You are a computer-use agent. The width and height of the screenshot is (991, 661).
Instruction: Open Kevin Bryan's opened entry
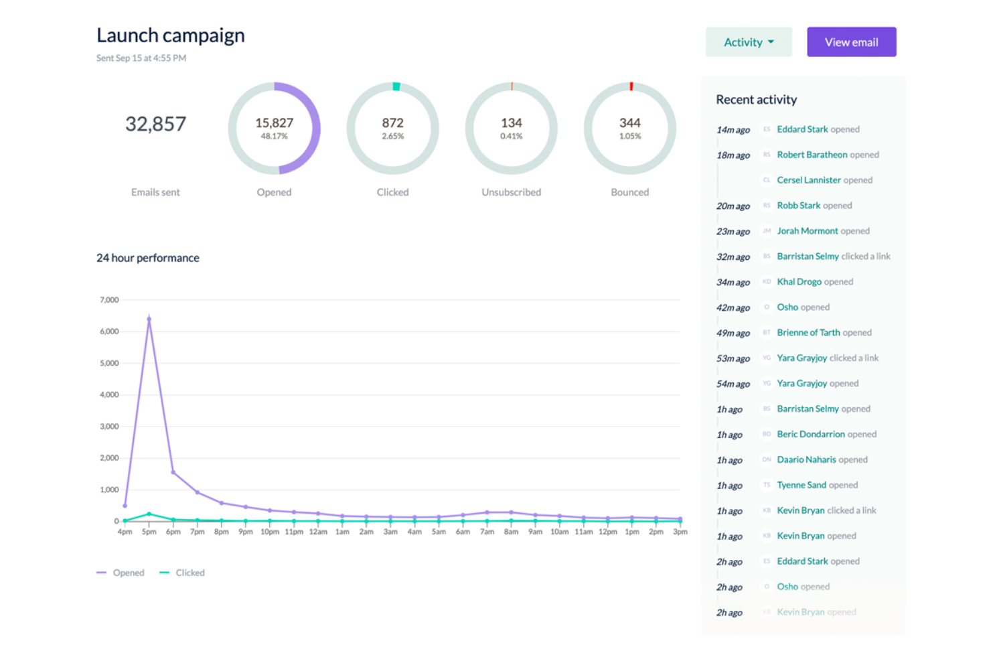(x=801, y=536)
